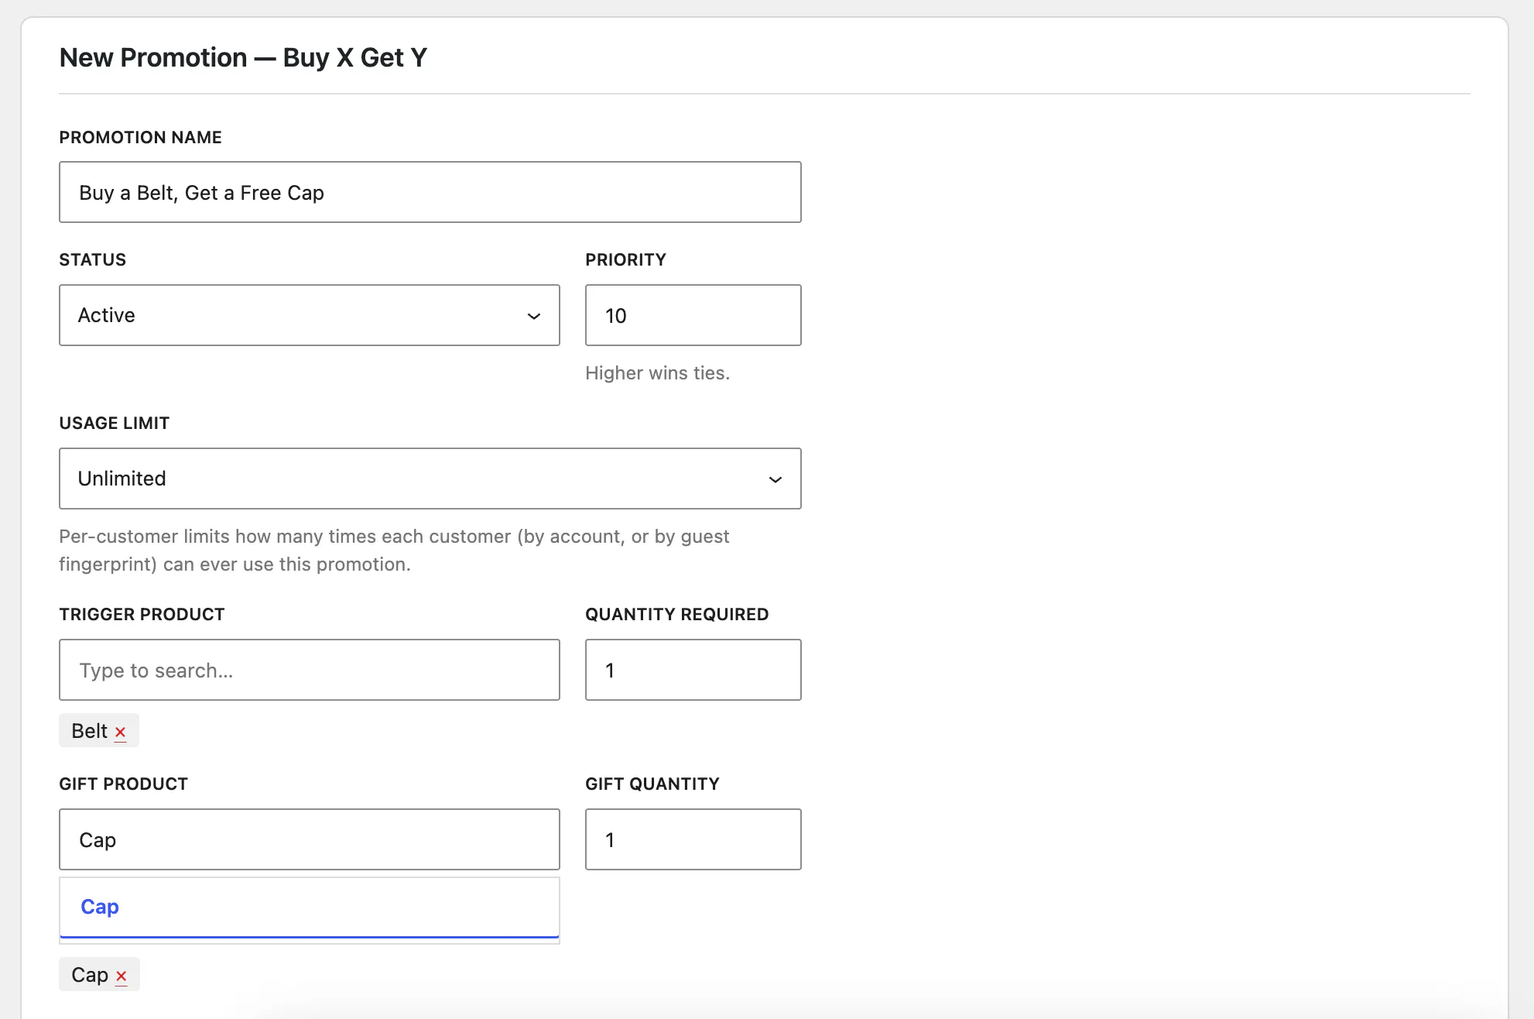
Task: Click the TRIGGER PRODUCT label
Action: pos(142,614)
